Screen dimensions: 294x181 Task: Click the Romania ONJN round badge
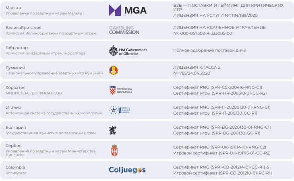114,70
